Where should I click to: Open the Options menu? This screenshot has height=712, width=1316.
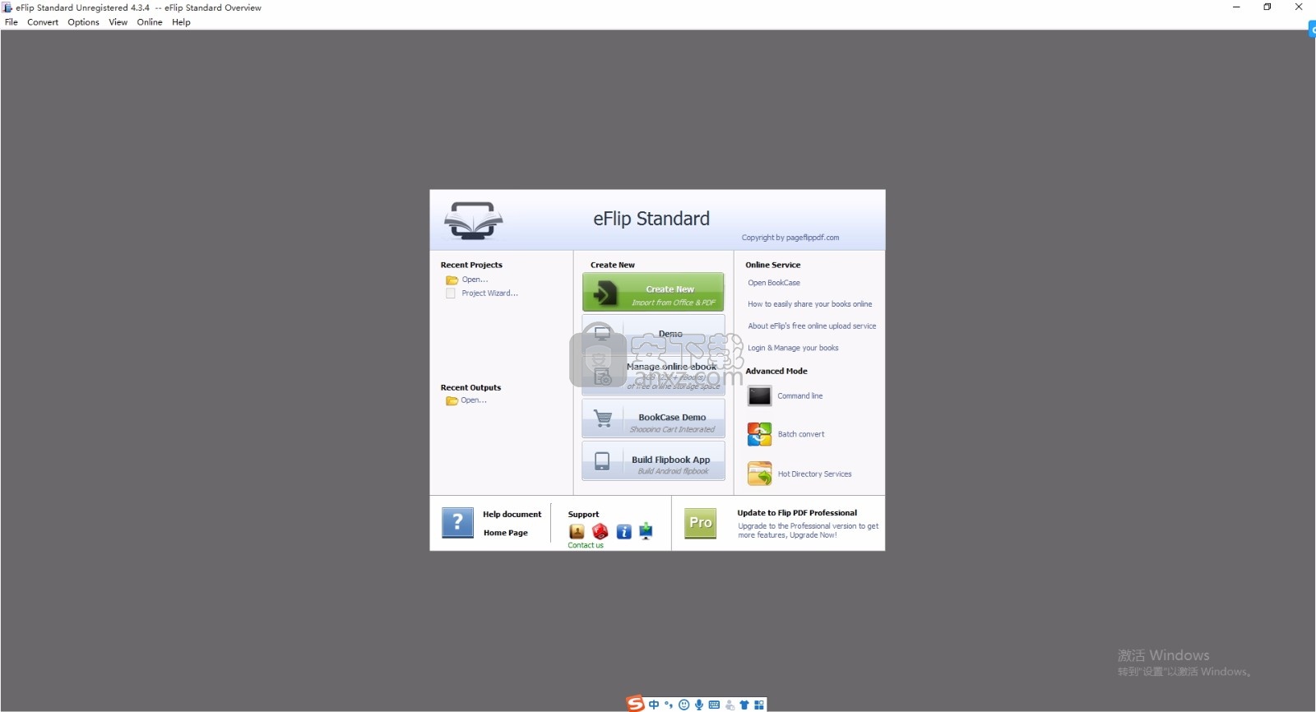[x=83, y=22]
